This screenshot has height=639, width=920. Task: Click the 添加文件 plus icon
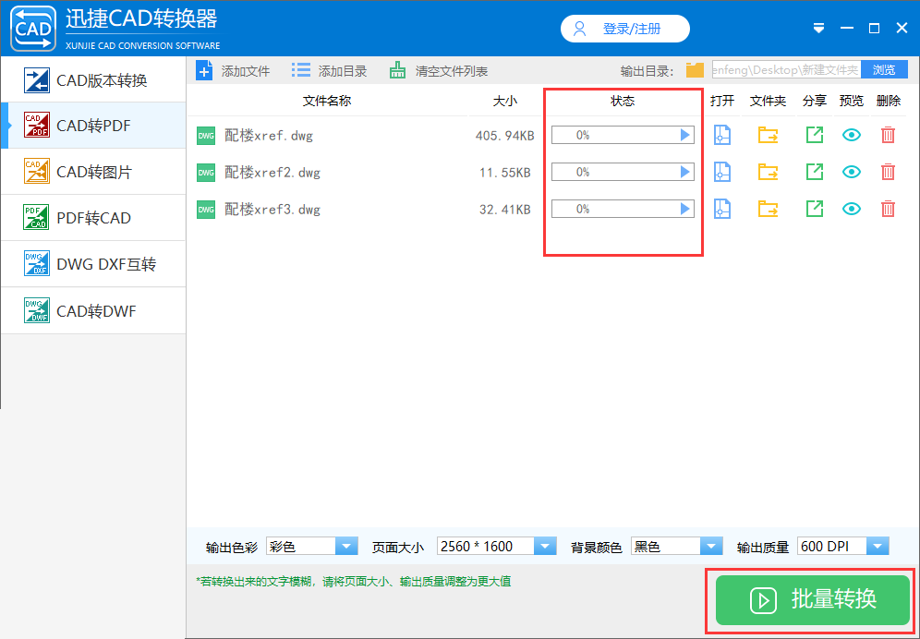point(204,71)
